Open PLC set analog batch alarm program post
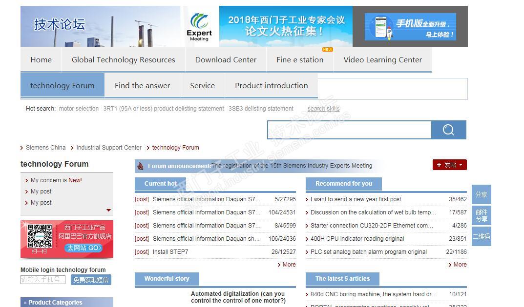 pos(369,252)
